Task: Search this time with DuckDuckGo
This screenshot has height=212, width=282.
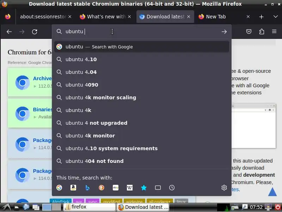Action: point(102,188)
